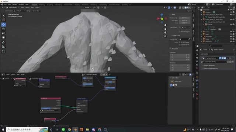Viewport: 236px width, 132px height.
Task: Open the Object properties orange square tab
Action: [197, 77]
